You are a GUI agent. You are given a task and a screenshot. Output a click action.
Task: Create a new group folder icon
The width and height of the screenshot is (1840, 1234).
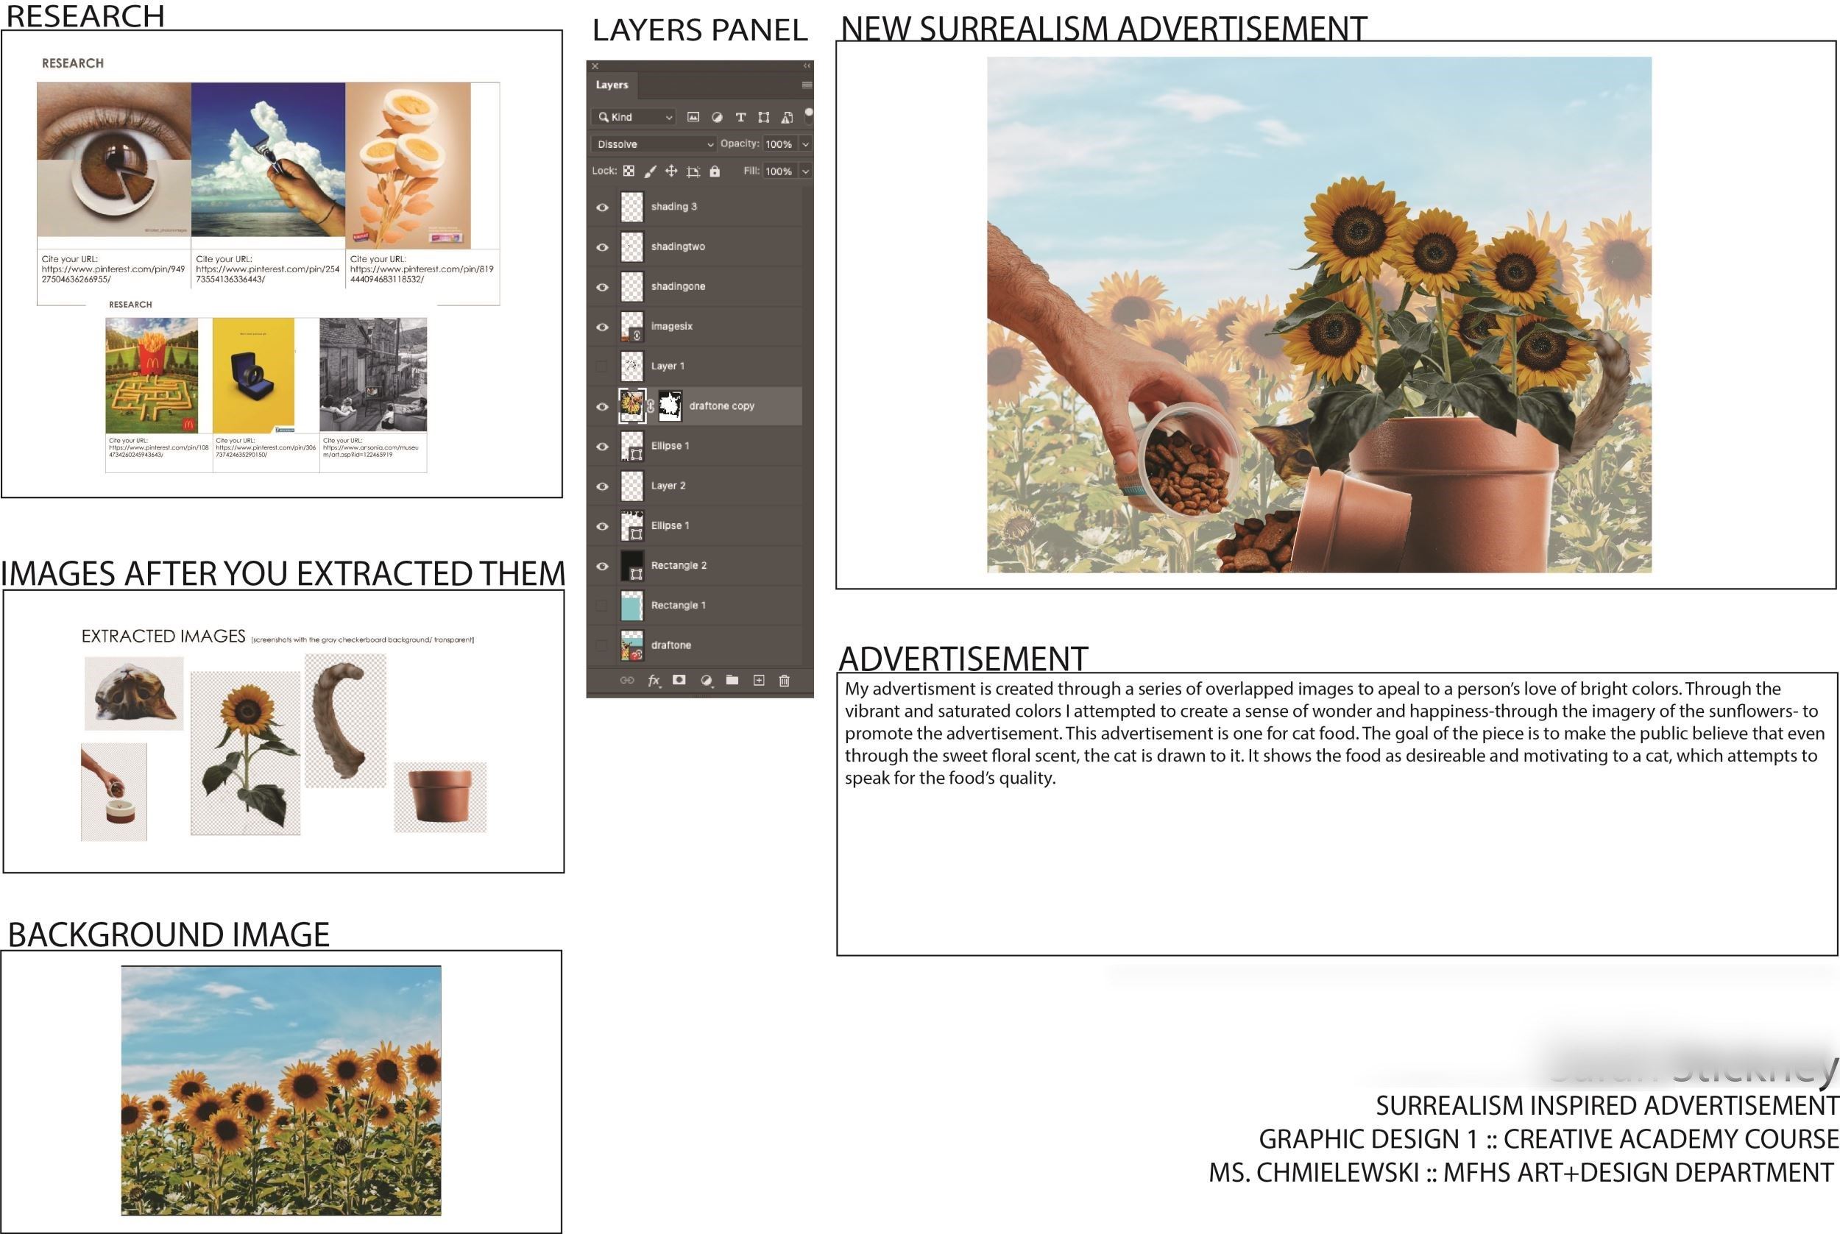point(732,681)
